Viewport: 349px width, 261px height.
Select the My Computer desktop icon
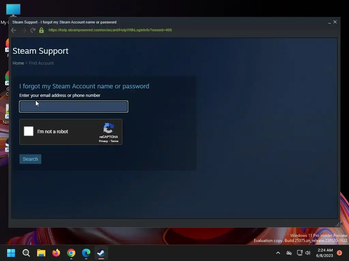pos(13,10)
